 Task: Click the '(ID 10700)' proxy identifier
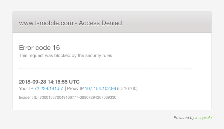click(x=127, y=88)
